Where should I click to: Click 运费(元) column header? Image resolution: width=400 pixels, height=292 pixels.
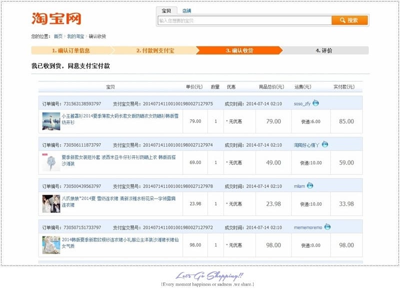(303, 87)
